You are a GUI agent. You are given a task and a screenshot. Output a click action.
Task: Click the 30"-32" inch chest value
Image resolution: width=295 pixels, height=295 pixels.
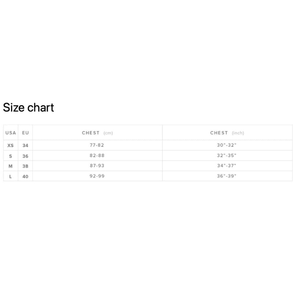227,145
